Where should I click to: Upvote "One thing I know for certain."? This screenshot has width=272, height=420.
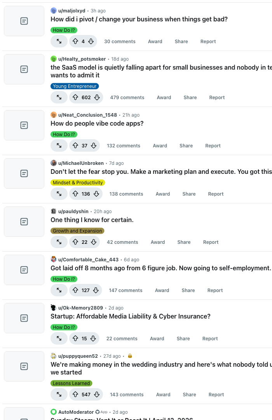[x=75, y=242]
